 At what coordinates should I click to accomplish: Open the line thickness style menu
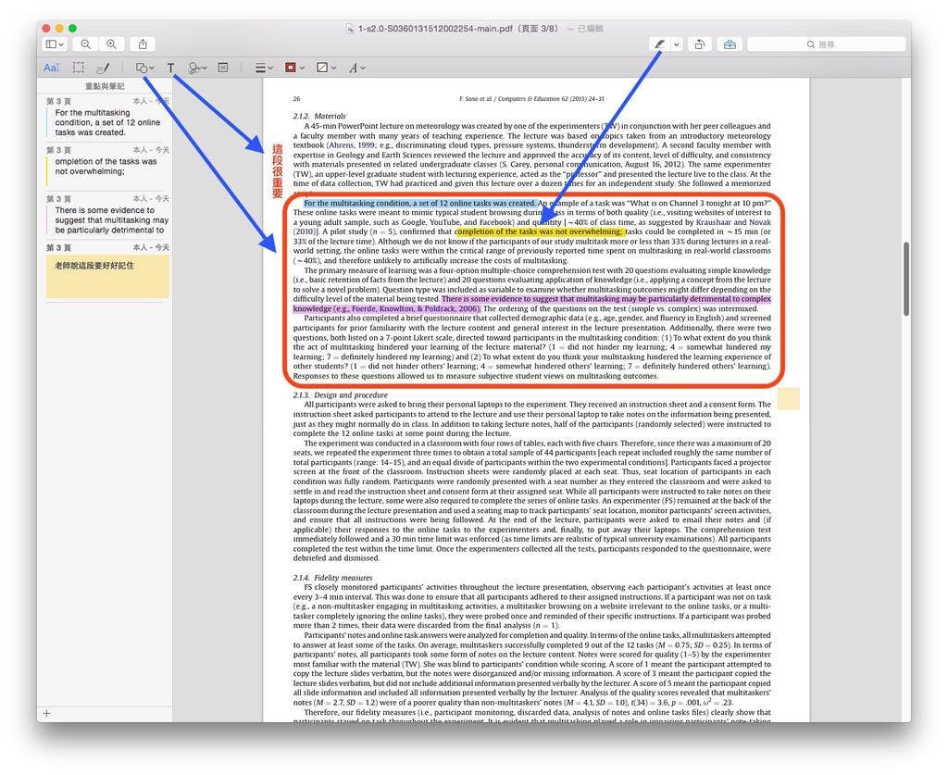(264, 68)
